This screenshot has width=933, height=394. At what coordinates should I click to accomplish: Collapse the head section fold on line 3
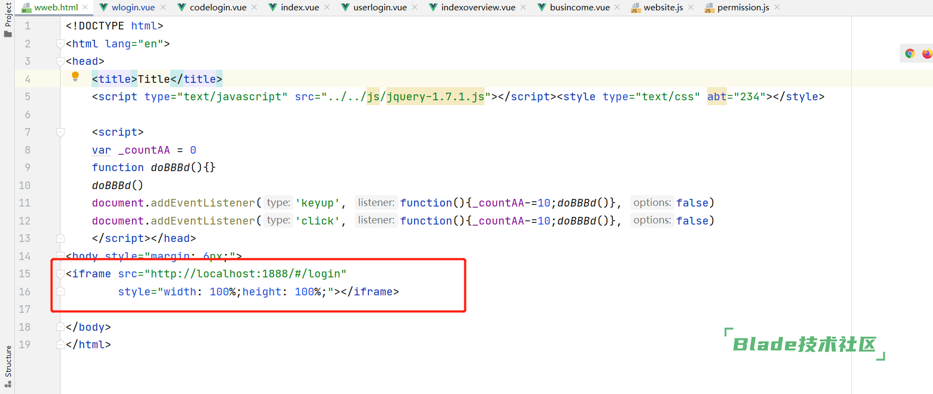(61, 62)
